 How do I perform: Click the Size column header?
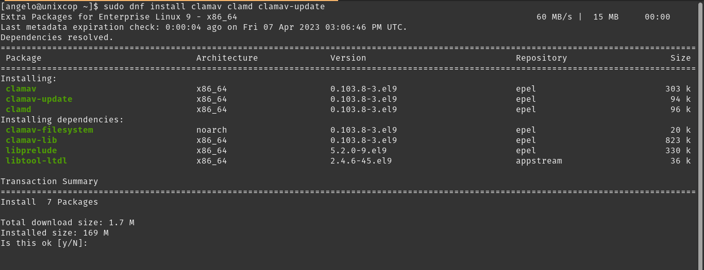[681, 58]
